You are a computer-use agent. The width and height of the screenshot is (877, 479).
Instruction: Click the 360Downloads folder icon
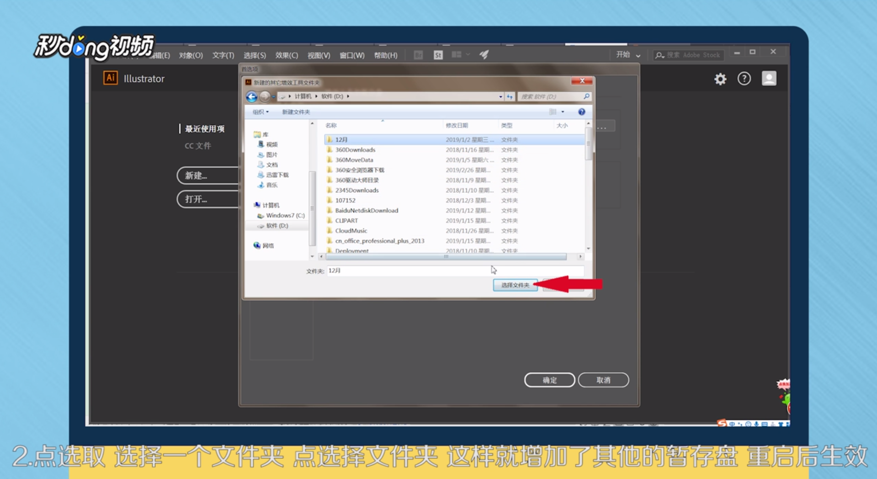pos(330,149)
